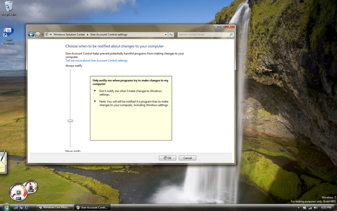337x211 pixels.
Task: Show hidden tray icons arrow
Action: [298, 208]
